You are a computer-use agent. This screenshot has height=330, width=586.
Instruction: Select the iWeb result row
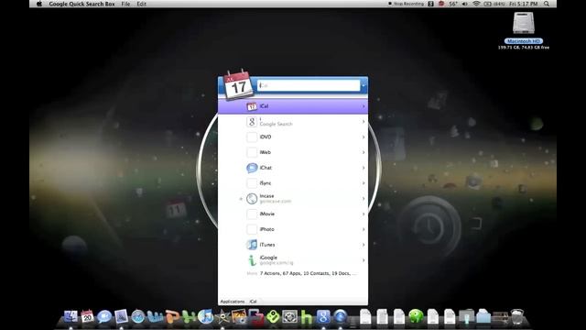click(293, 152)
